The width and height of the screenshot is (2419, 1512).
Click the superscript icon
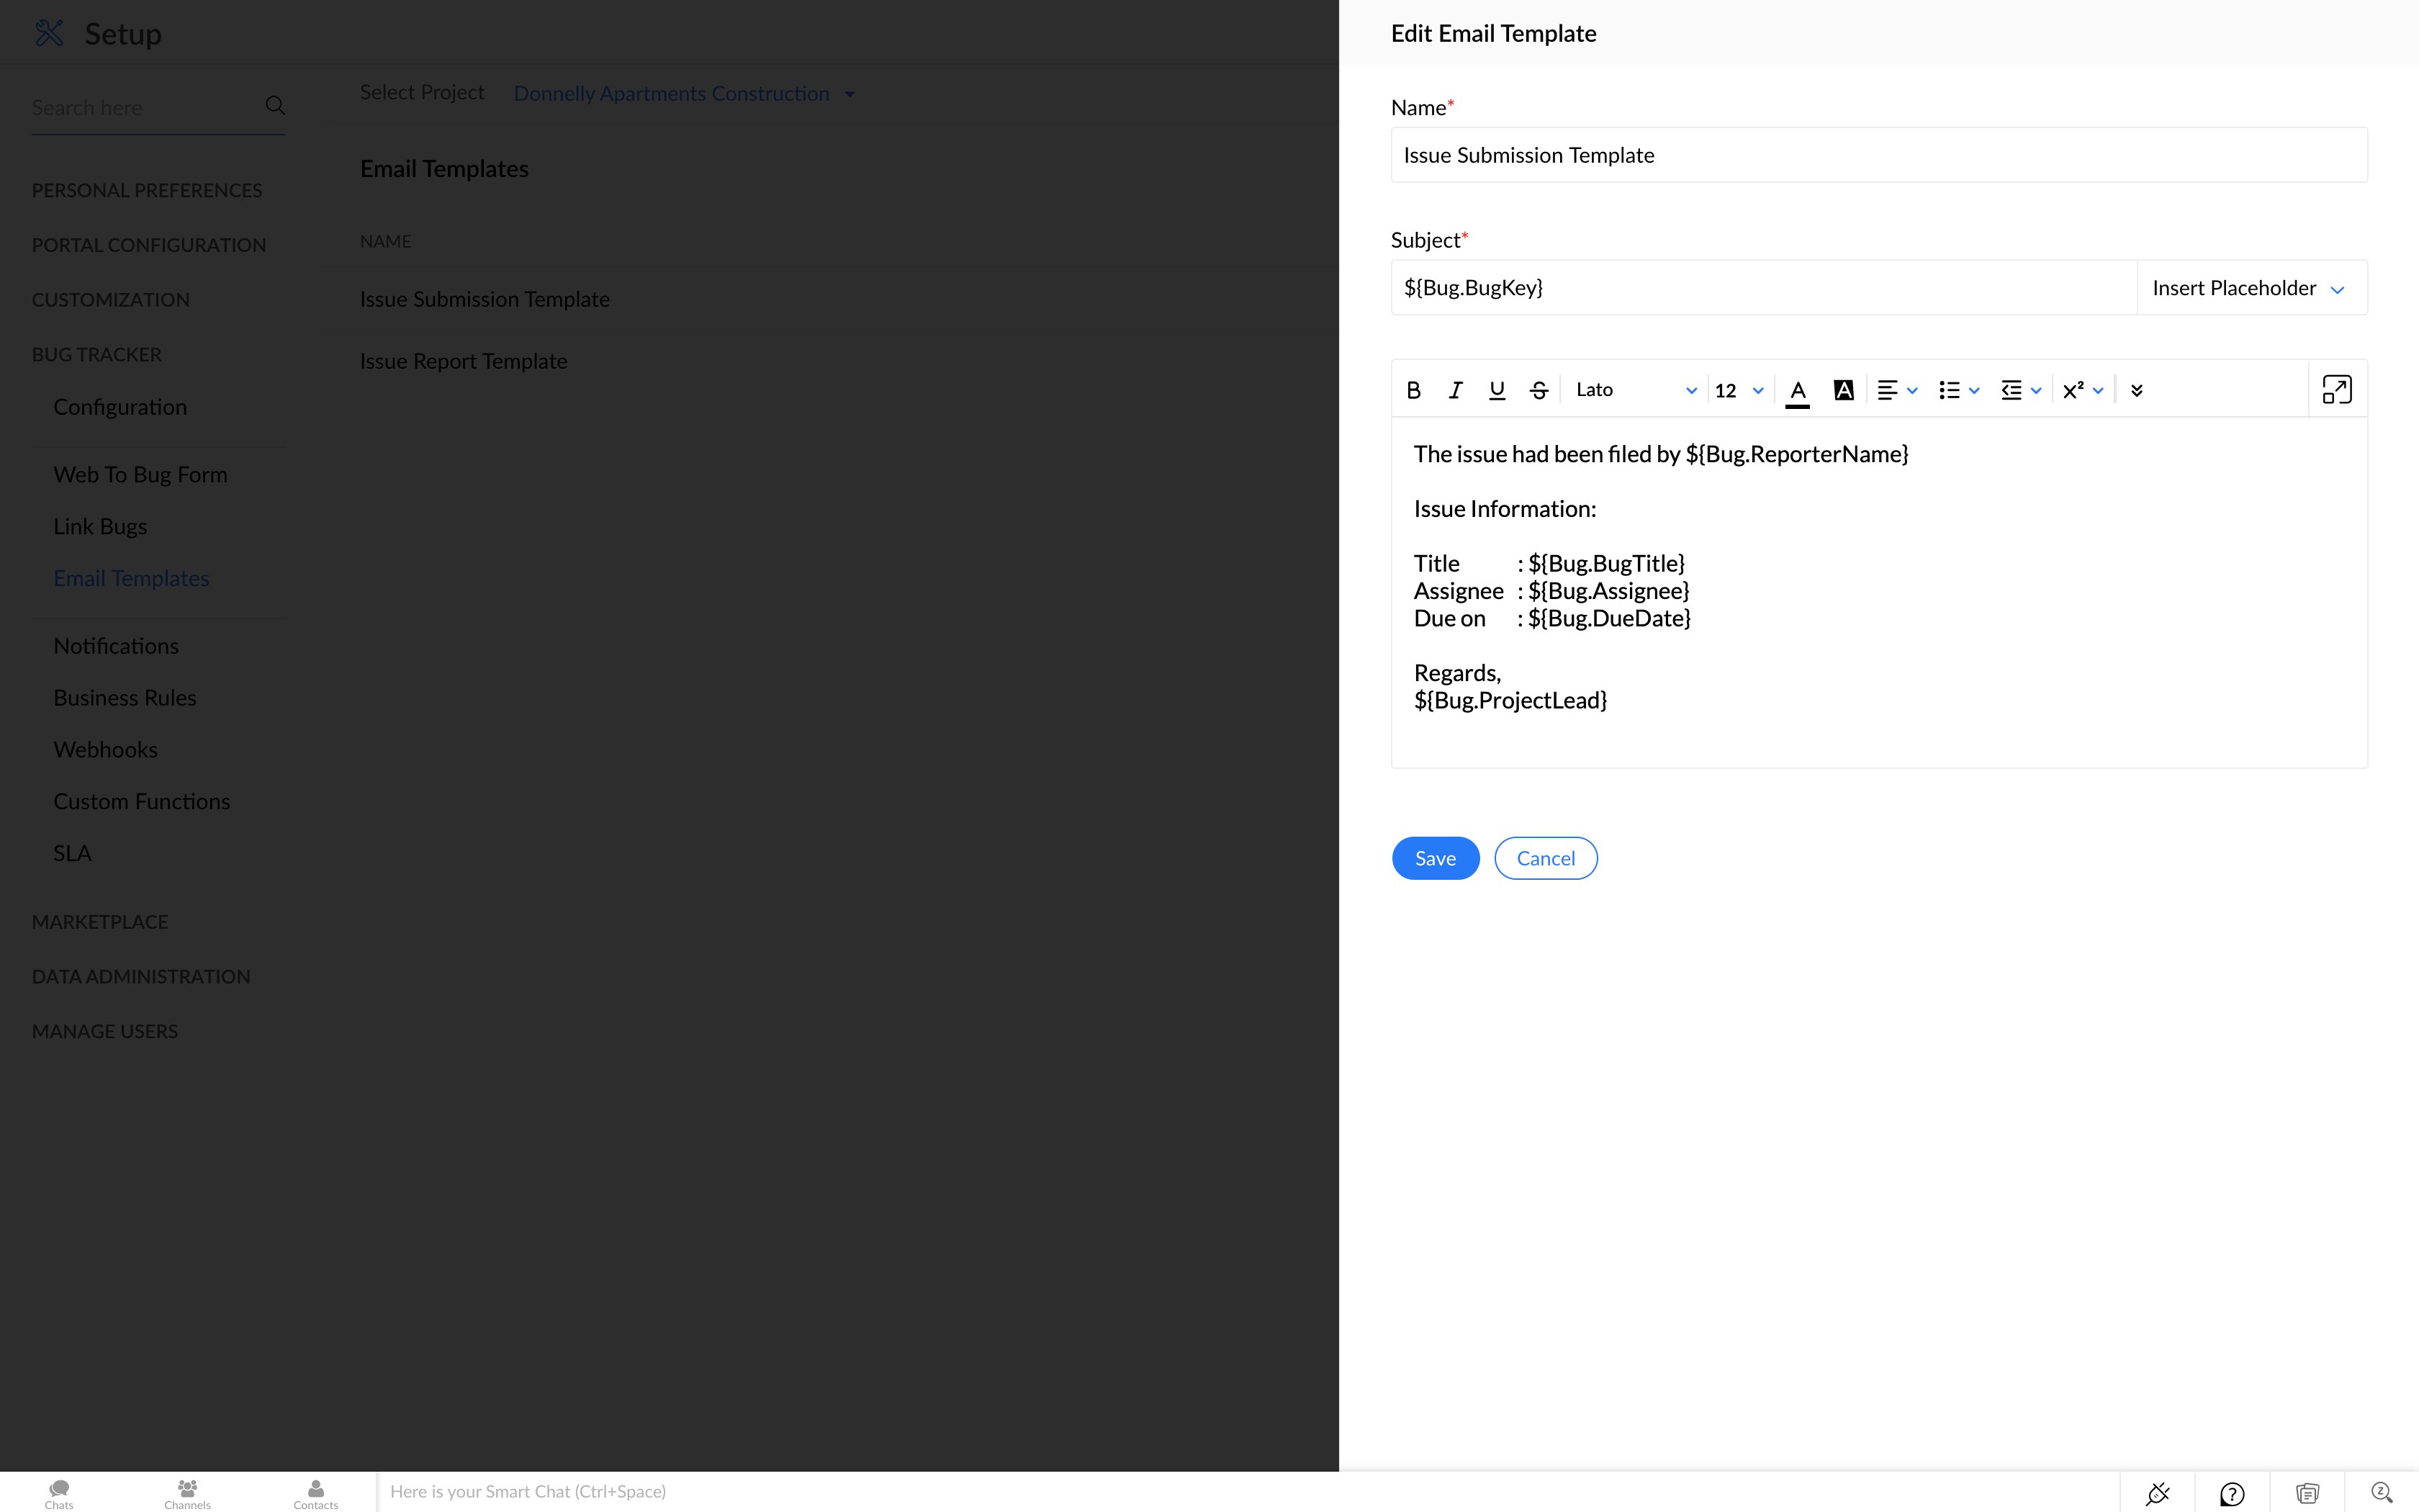[x=2073, y=390]
